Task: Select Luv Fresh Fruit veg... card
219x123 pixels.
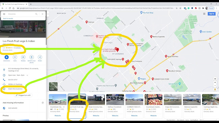Action: click(77, 106)
